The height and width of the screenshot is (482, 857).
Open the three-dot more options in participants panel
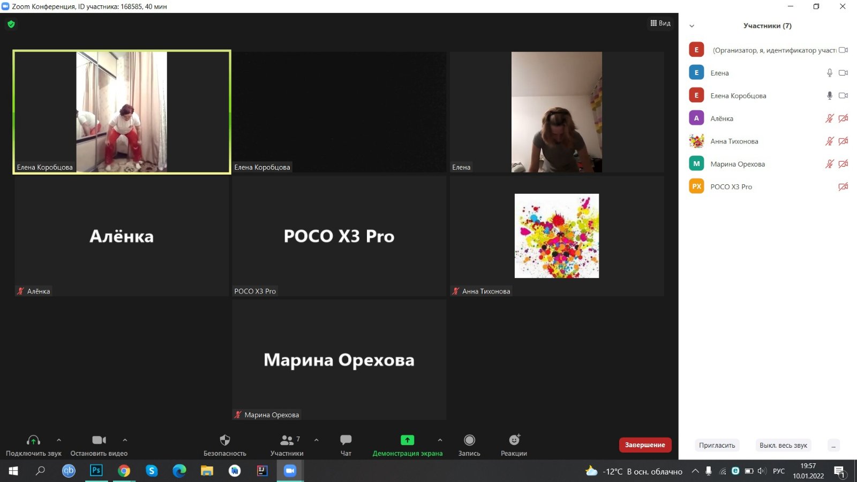click(x=833, y=445)
